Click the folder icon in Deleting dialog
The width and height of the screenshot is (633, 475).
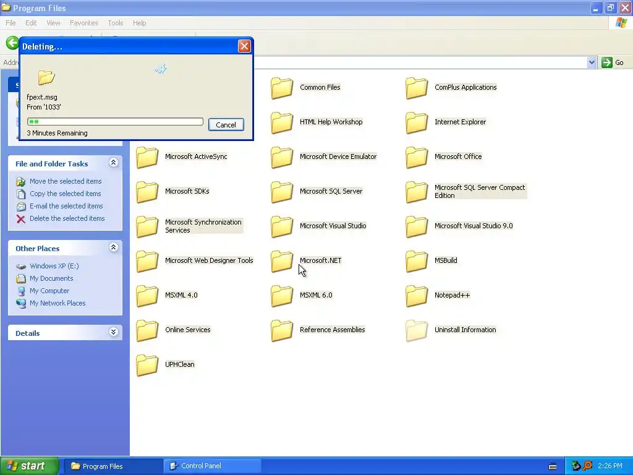46,77
